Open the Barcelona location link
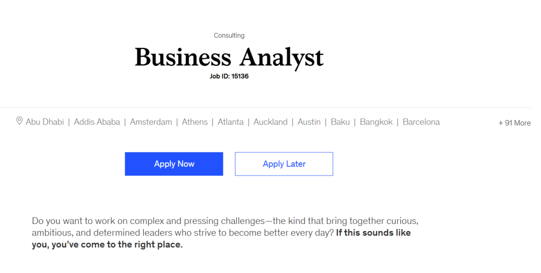The height and width of the screenshot is (273, 541). click(421, 122)
